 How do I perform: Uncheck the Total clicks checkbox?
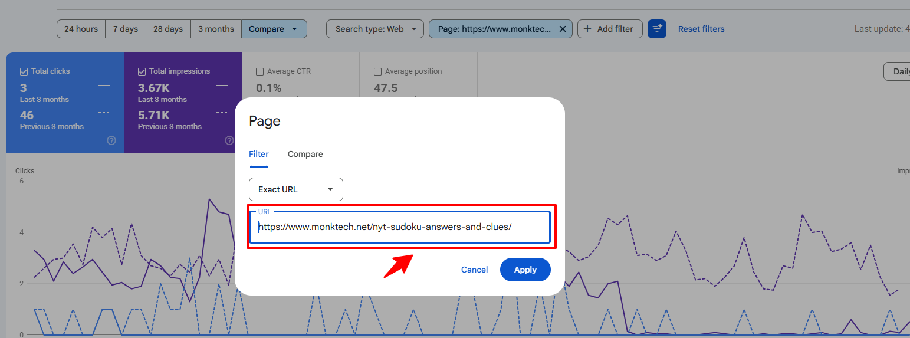point(24,71)
